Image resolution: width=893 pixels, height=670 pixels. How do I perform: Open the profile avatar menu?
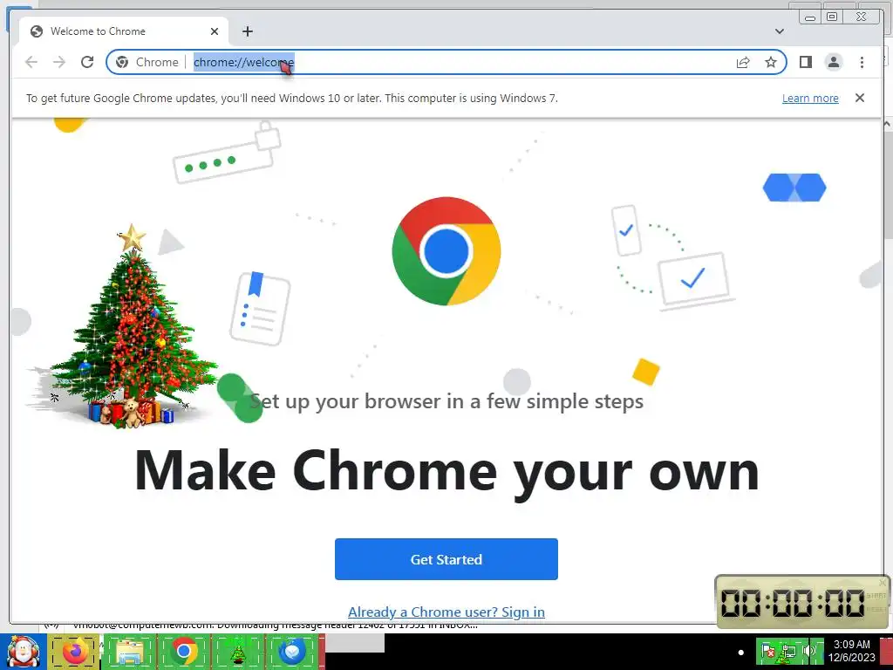(x=834, y=62)
